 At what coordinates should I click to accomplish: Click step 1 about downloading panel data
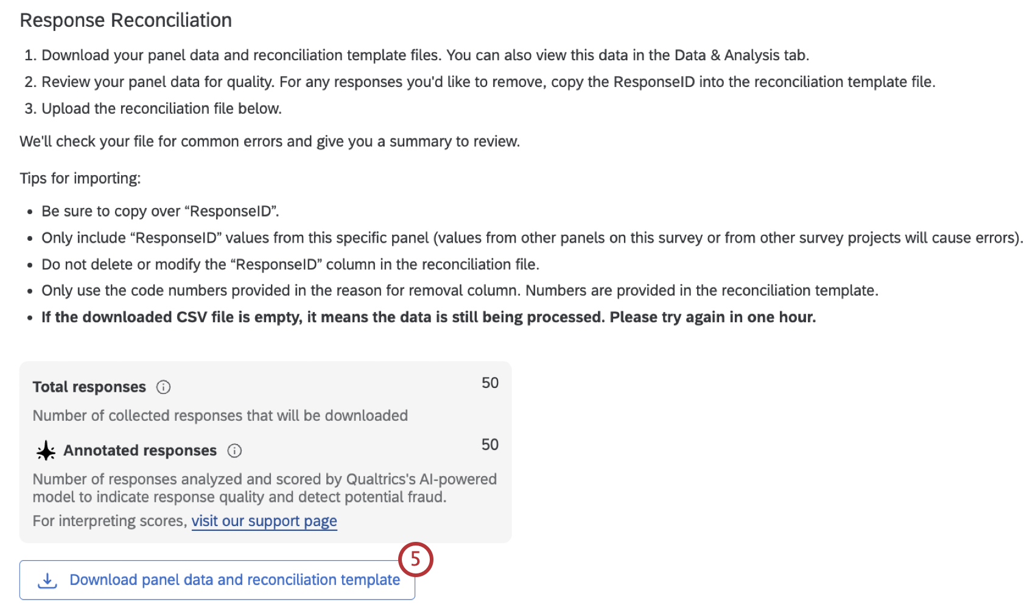pos(416,55)
